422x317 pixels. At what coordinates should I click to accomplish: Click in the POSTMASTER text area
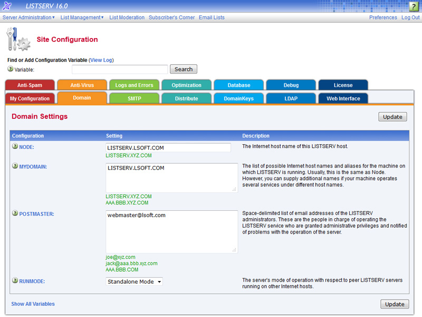pyautogui.click(x=172, y=231)
